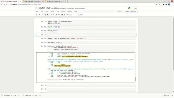The height and width of the screenshot is (98, 174).
Task: Click the lambda_client boto3.client cell
Action: point(91,38)
